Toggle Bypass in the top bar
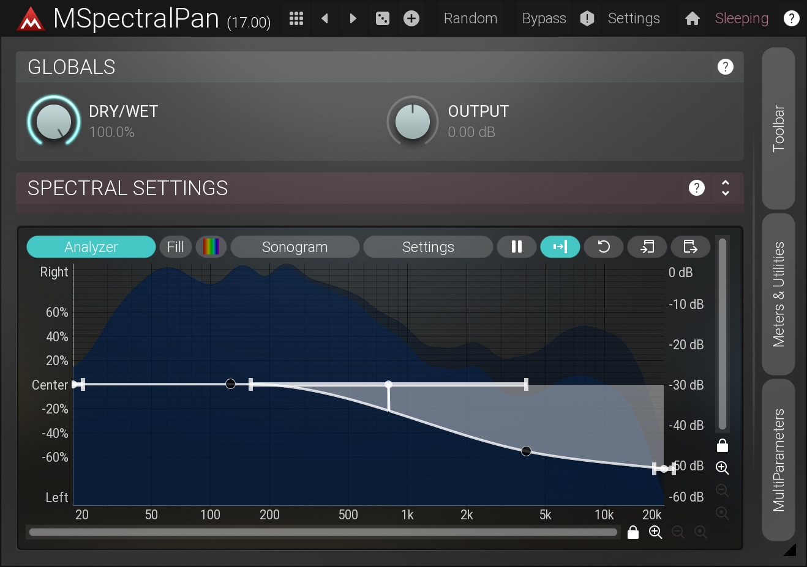807x567 pixels. [x=544, y=18]
